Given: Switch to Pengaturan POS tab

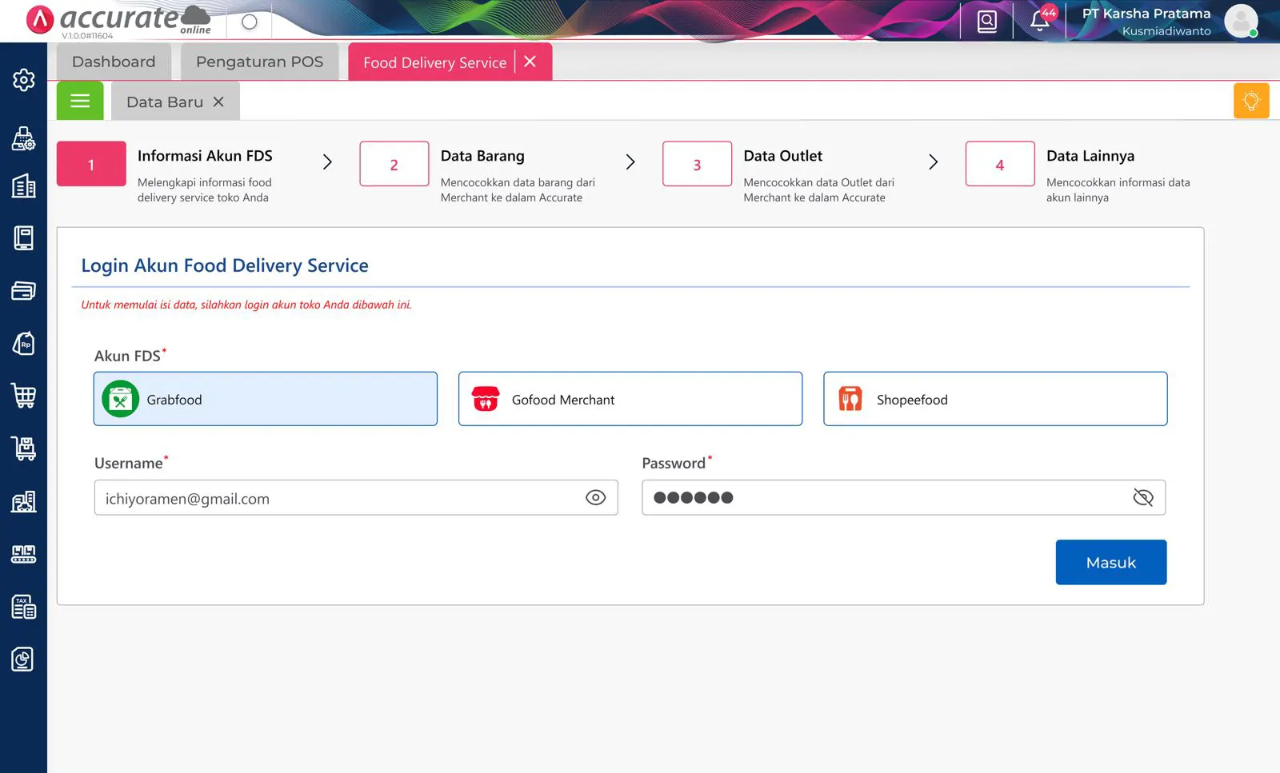Looking at the screenshot, I should click(x=259, y=62).
